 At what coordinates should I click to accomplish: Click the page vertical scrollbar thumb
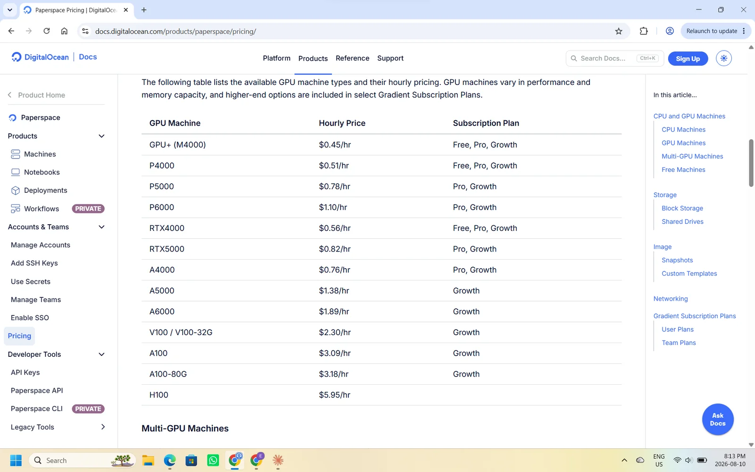(751, 163)
